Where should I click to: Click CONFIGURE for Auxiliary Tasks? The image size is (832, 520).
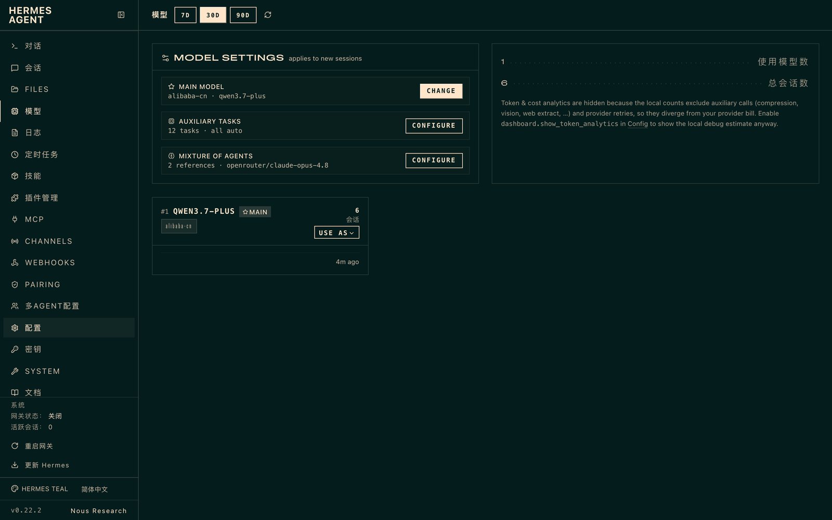(x=434, y=126)
